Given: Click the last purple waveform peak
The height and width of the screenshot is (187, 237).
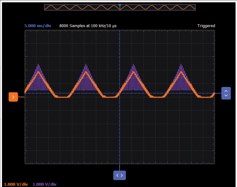Looking at the screenshot, I should [x=181, y=65].
